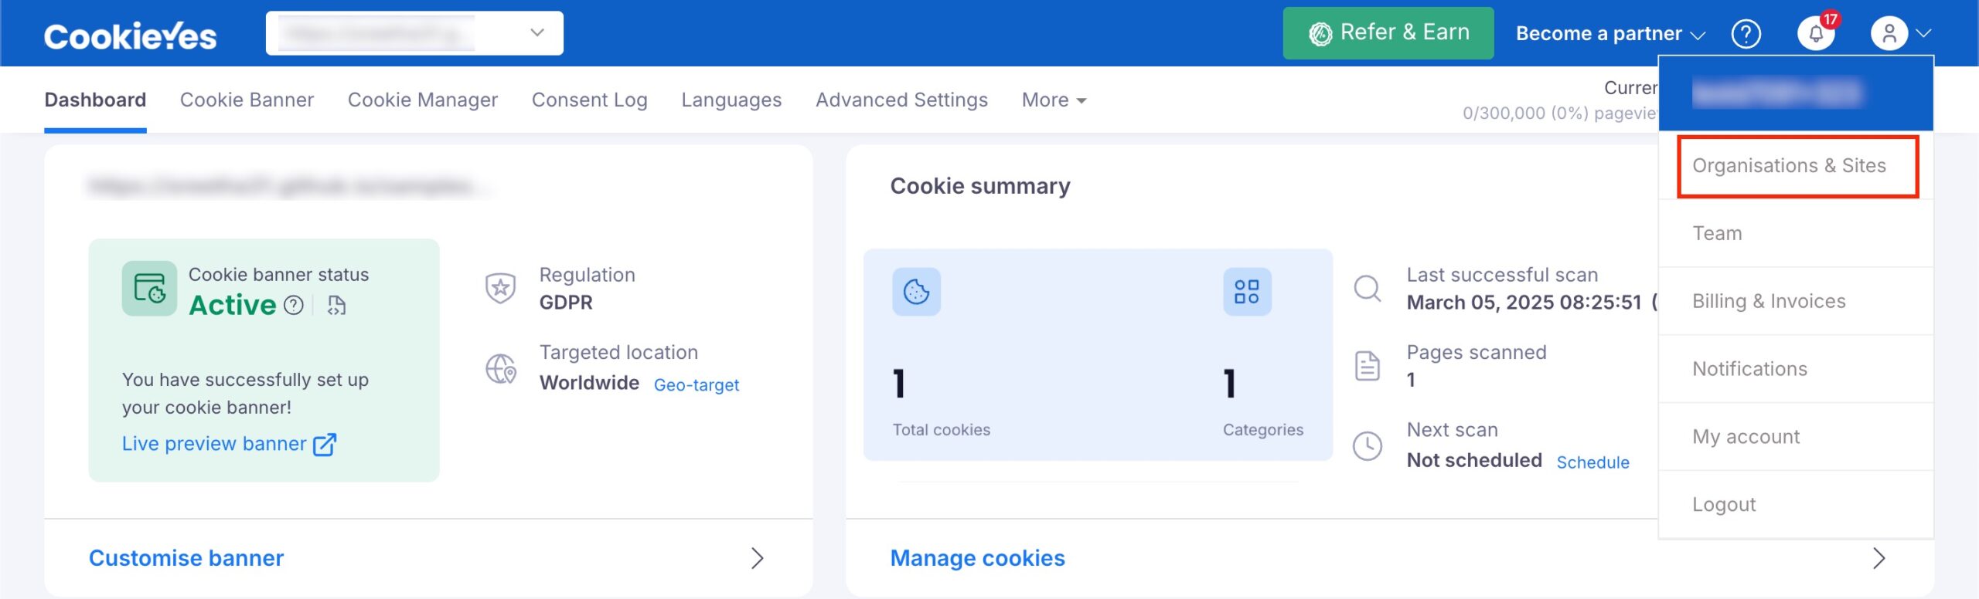The width and height of the screenshot is (1979, 599).
Task: Click the info icon beside Active status
Action: coord(294,306)
